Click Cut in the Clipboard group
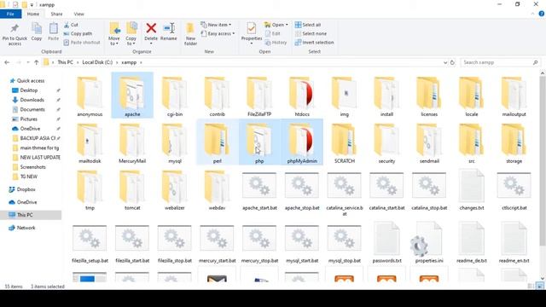The height and width of the screenshot is (307, 546). [x=71, y=25]
